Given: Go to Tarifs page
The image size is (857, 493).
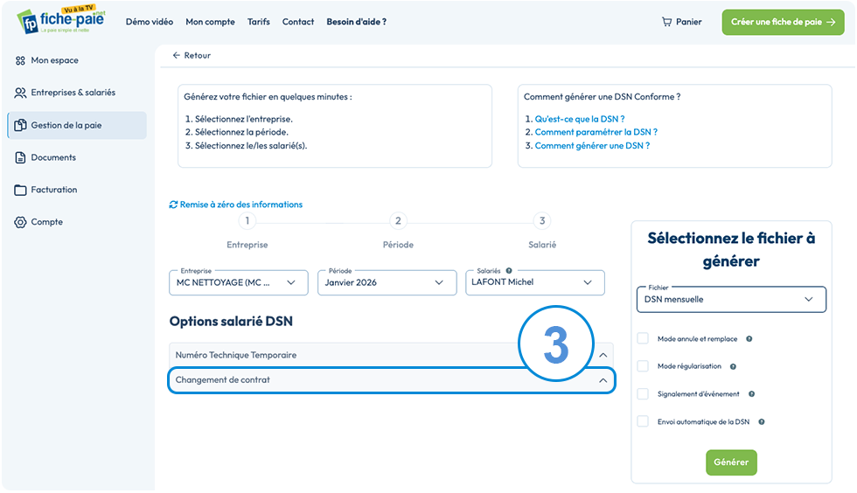Looking at the screenshot, I should [259, 22].
